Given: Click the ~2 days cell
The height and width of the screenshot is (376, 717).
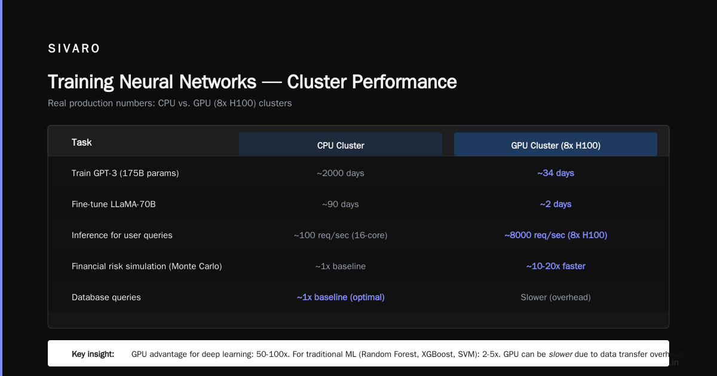Looking at the screenshot, I should coord(556,204).
